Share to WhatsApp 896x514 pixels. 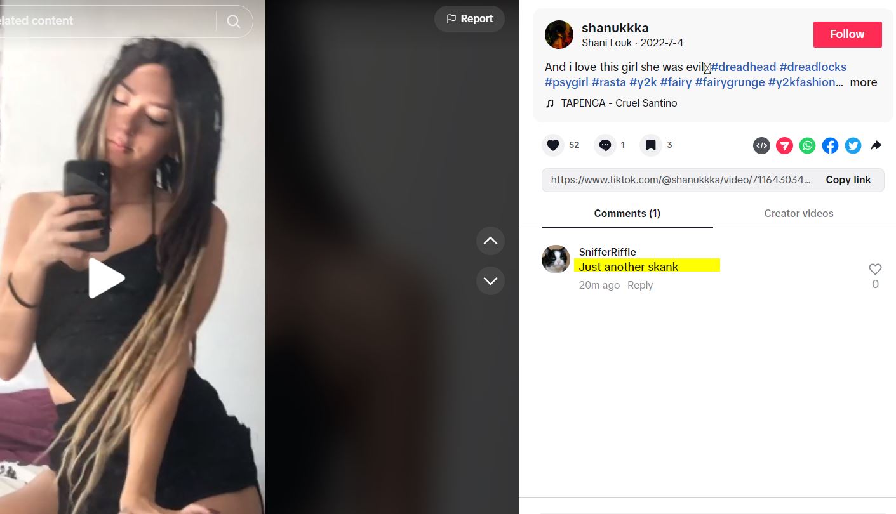807,146
